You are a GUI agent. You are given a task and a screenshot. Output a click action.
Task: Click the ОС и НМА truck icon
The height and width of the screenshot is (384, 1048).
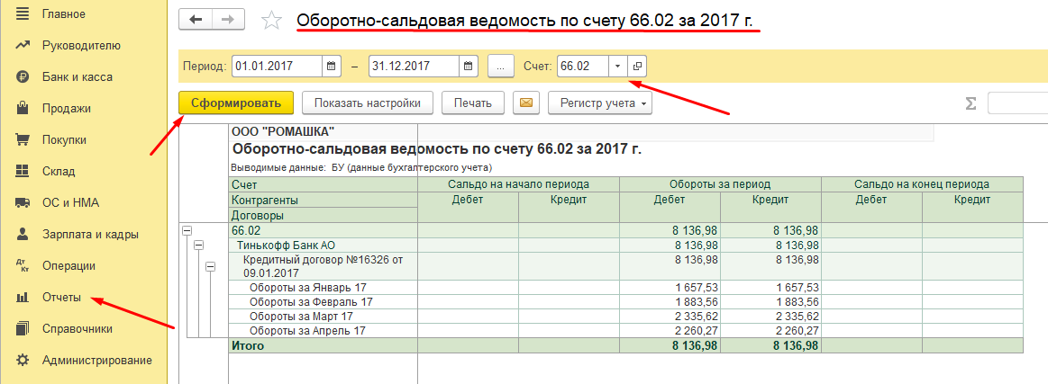pyautogui.click(x=22, y=202)
